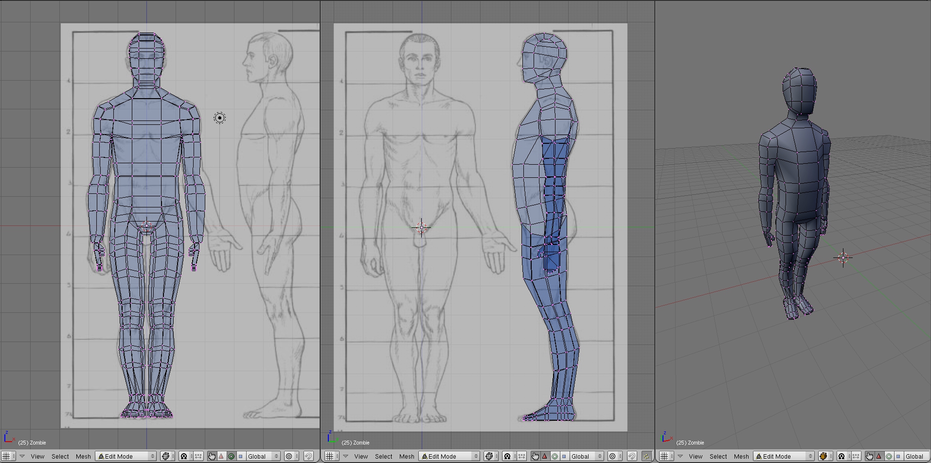Open the View menu in left viewport
Viewport: 931px width, 463px height.
[37, 456]
